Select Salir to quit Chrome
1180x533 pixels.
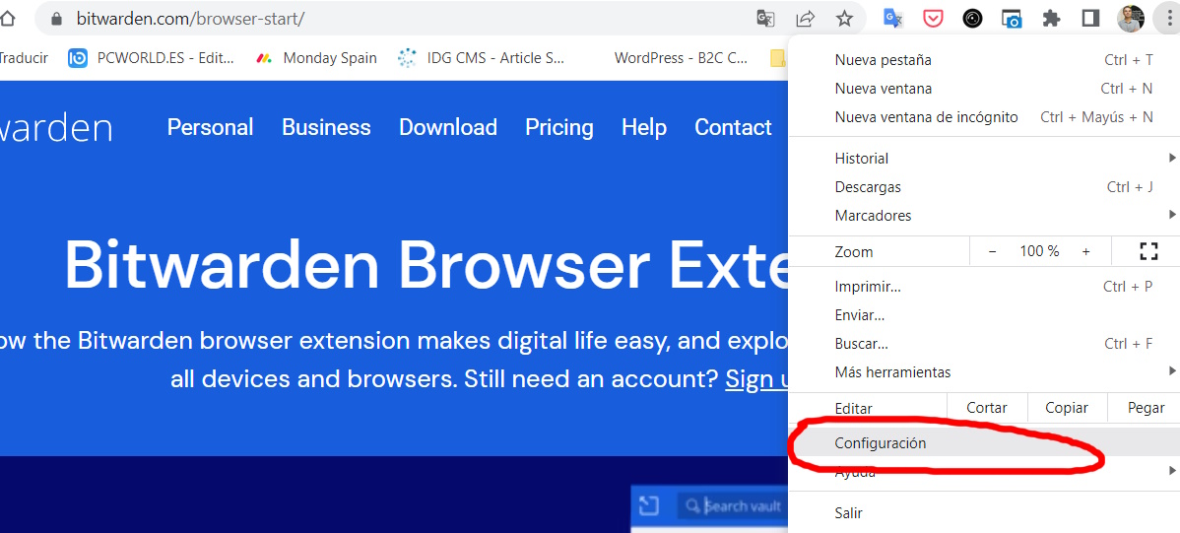[x=984, y=513]
